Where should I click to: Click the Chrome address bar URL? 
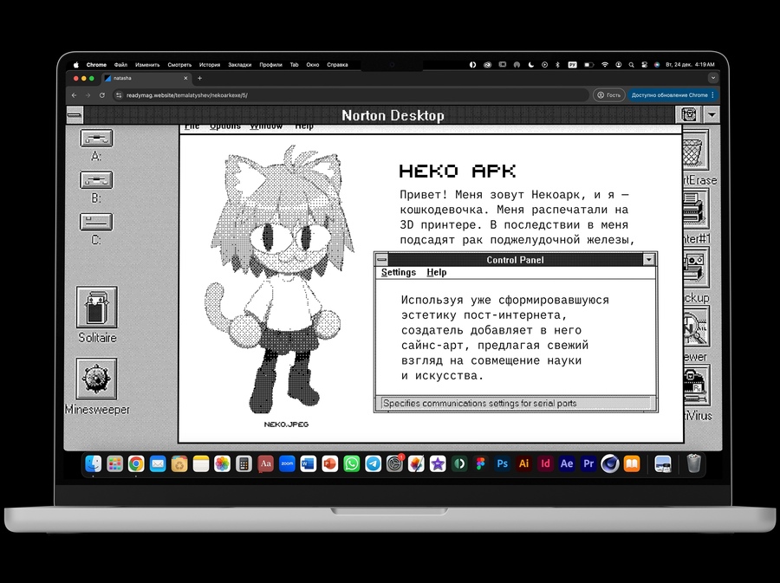pyautogui.click(x=186, y=95)
